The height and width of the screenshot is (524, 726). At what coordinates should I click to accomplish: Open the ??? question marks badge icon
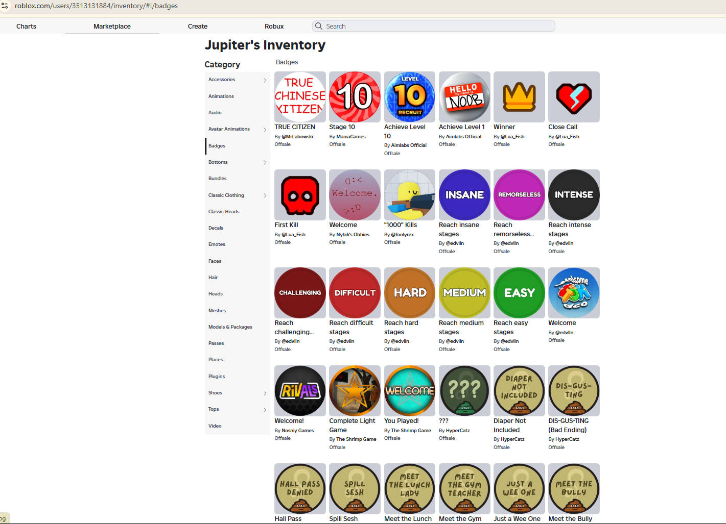click(464, 391)
